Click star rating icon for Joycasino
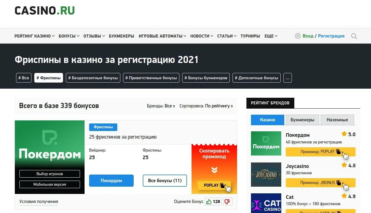The height and width of the screenshot is (213, 371). [344, 165]
